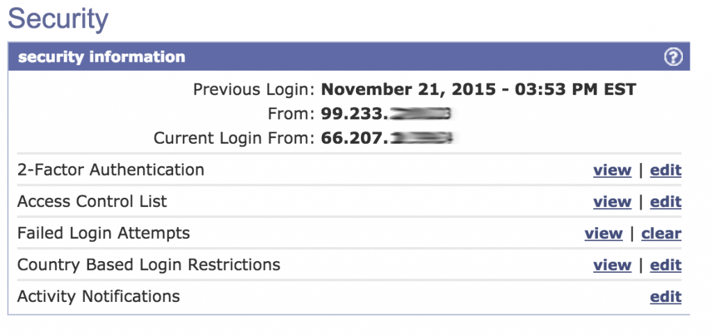Select the current login IP starting 66.207
The height and width of the screenshot is (336, 712).
coord(387,138)
